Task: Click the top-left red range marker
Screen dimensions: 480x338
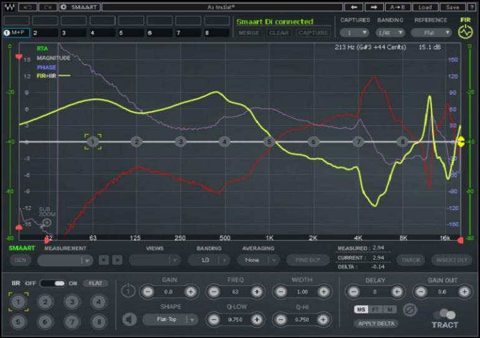Action: (x=19, y=57)
